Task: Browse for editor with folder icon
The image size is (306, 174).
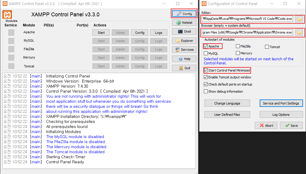Action: point(299,19)
